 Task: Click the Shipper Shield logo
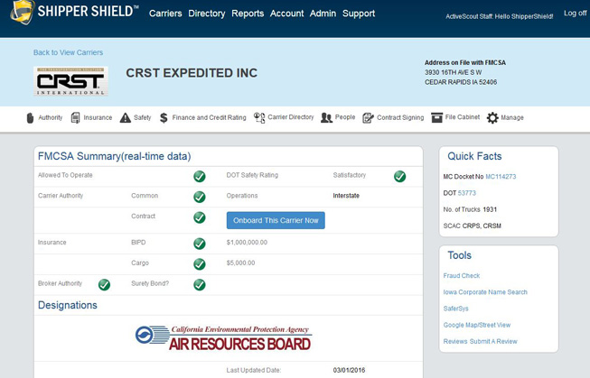[x=72, y=12]
